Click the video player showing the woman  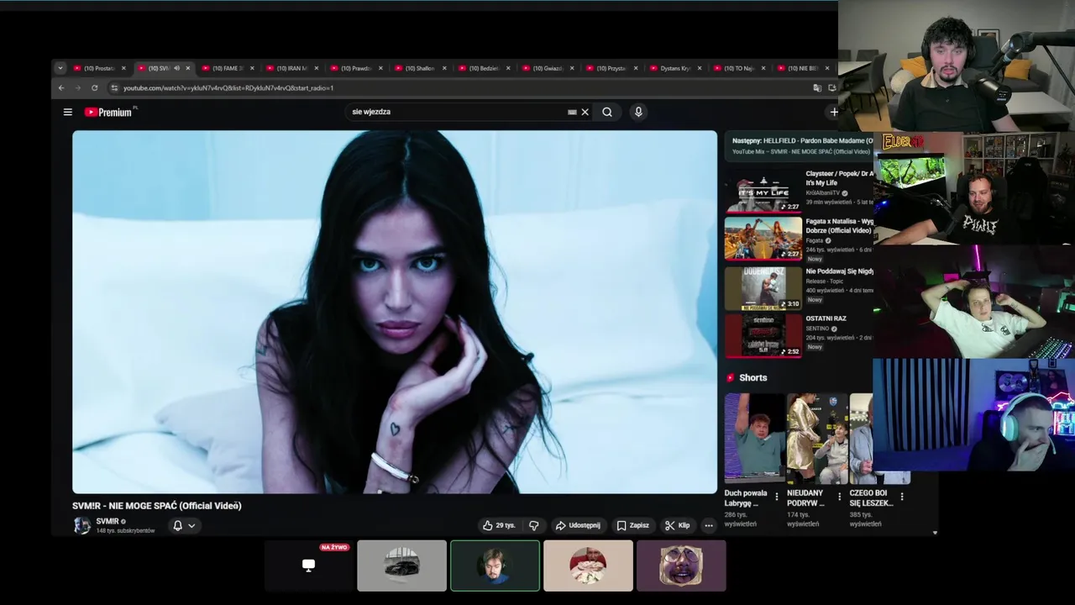coord(395,312)
